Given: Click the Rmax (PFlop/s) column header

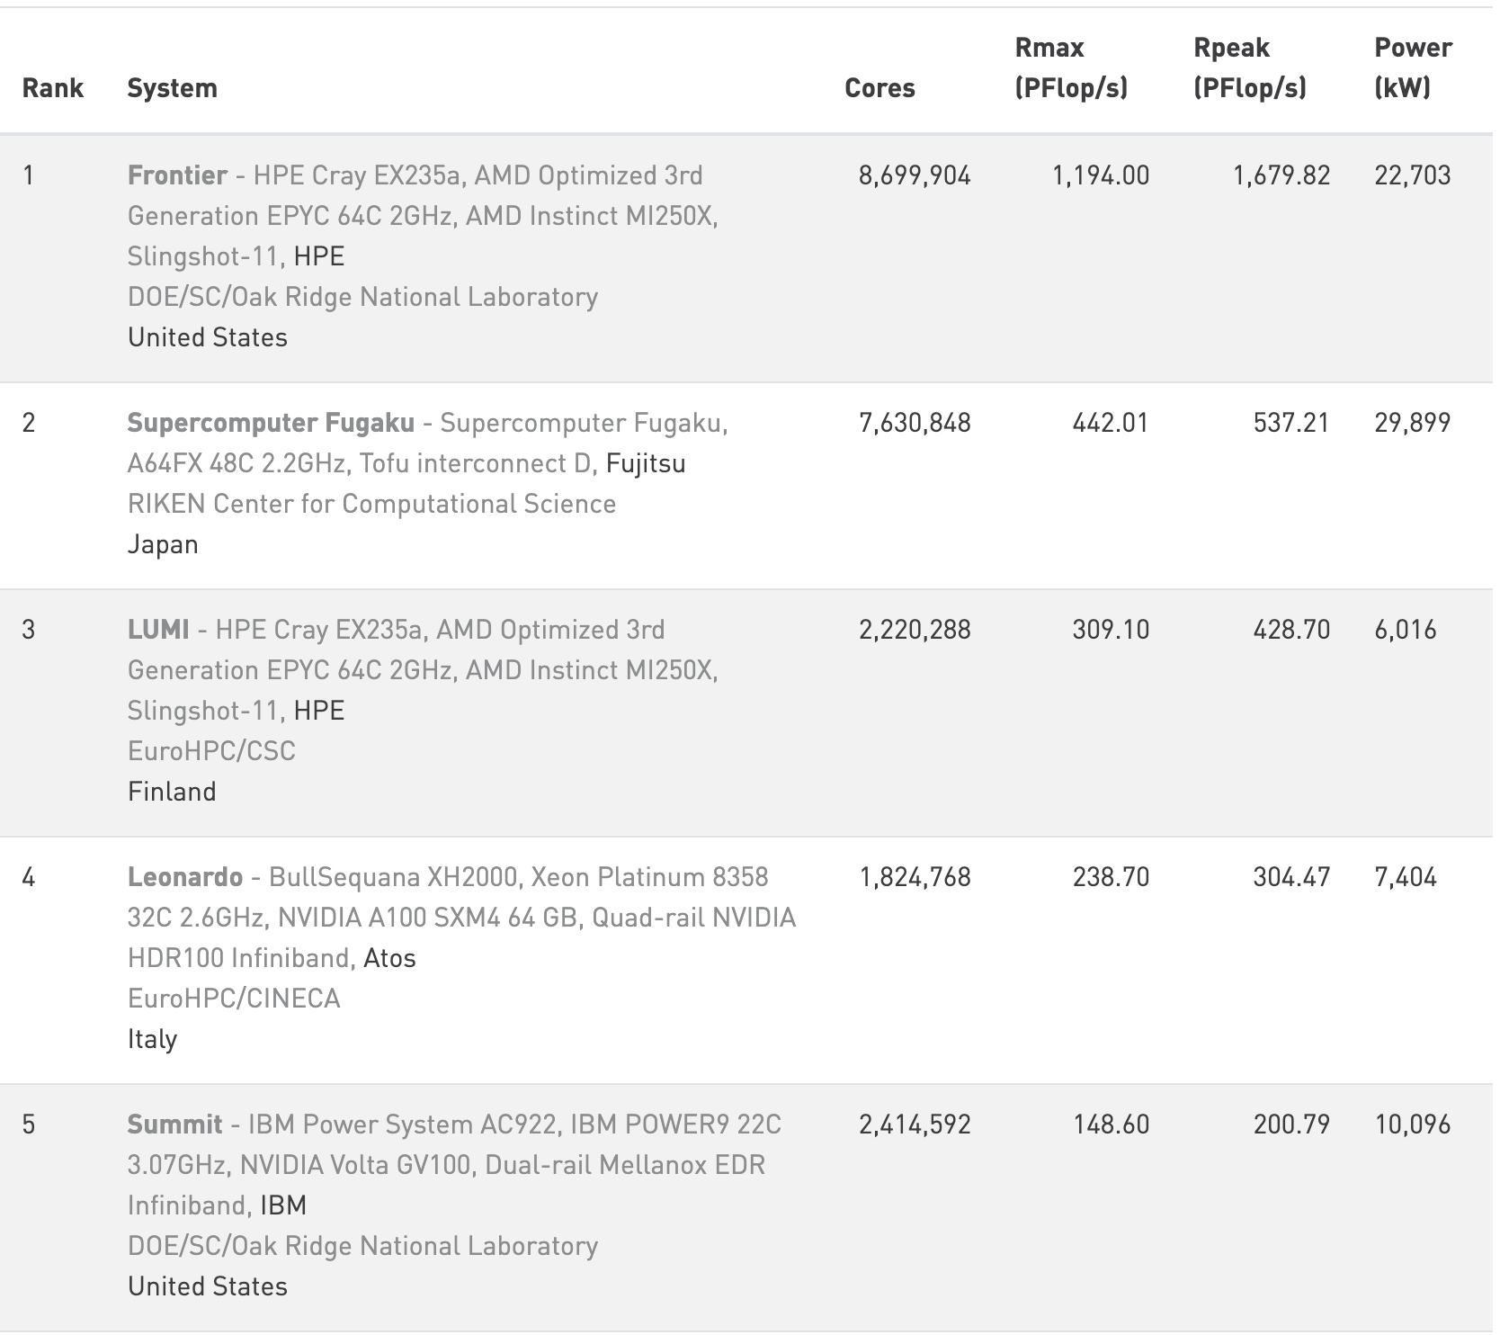Looking at the screenshot, I should [1070, 67].
